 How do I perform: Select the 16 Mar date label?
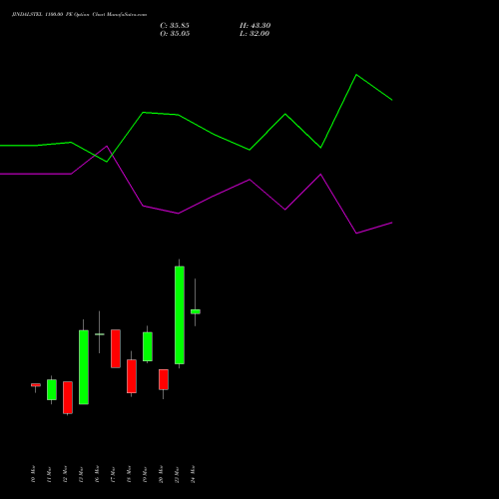coord(97,474)
